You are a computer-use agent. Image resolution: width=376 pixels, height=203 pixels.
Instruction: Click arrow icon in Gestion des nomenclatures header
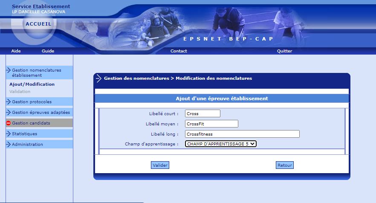point(98,78)
